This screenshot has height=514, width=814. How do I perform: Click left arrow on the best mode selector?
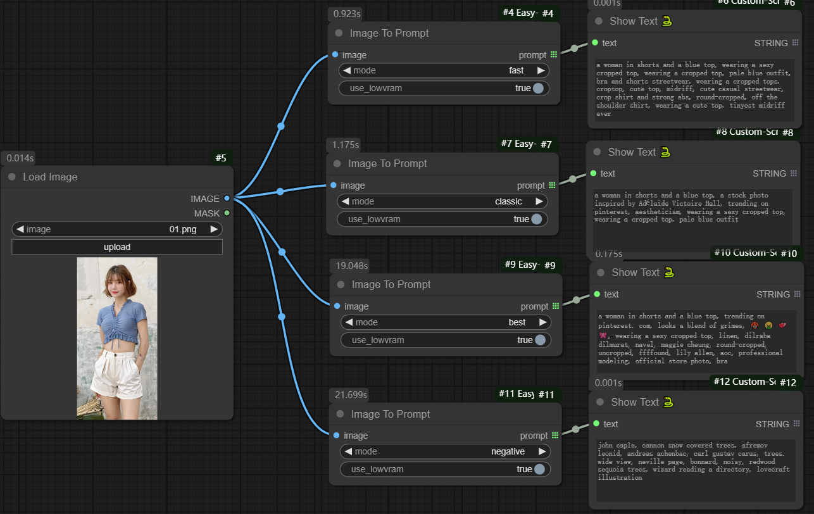(348, 322)
